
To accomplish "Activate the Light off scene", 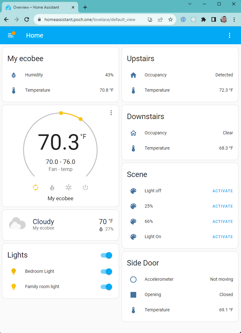I will coord(223,191).
